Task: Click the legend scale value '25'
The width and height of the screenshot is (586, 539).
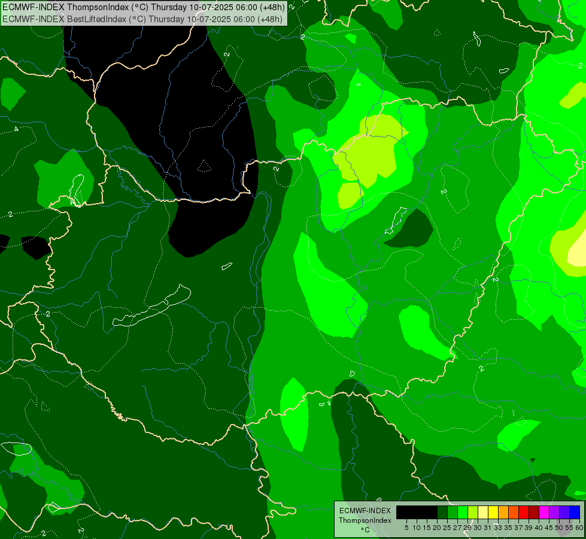Action: 447,528
